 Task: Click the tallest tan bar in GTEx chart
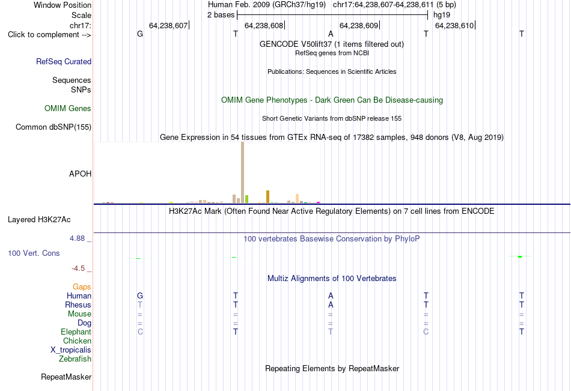[243, 172]
